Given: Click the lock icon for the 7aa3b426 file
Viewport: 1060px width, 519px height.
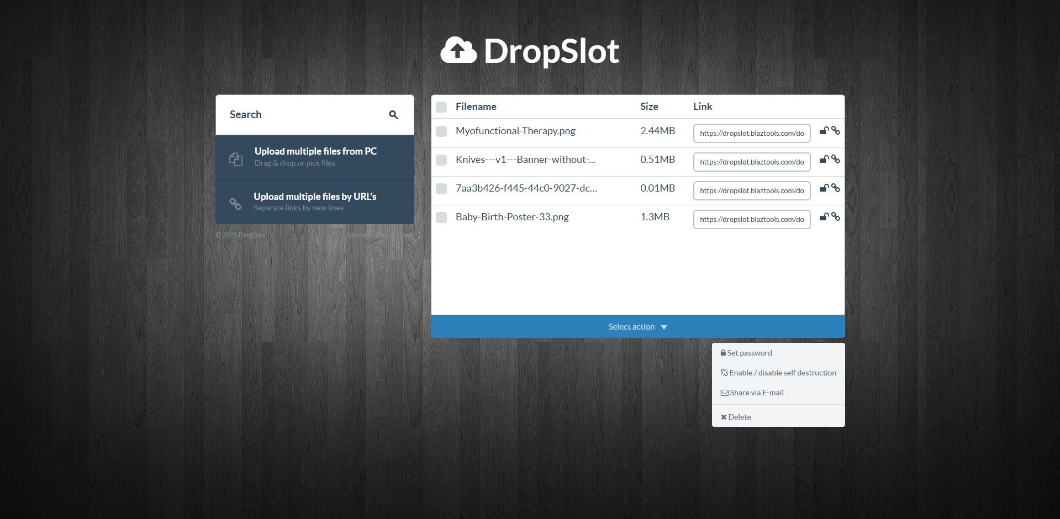Looking at the screenshot, I should pos(824,188).
